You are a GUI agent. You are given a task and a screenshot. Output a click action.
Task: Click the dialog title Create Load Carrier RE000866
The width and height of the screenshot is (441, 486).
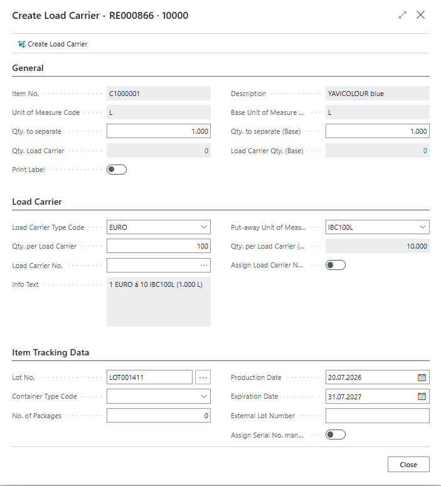100,16
